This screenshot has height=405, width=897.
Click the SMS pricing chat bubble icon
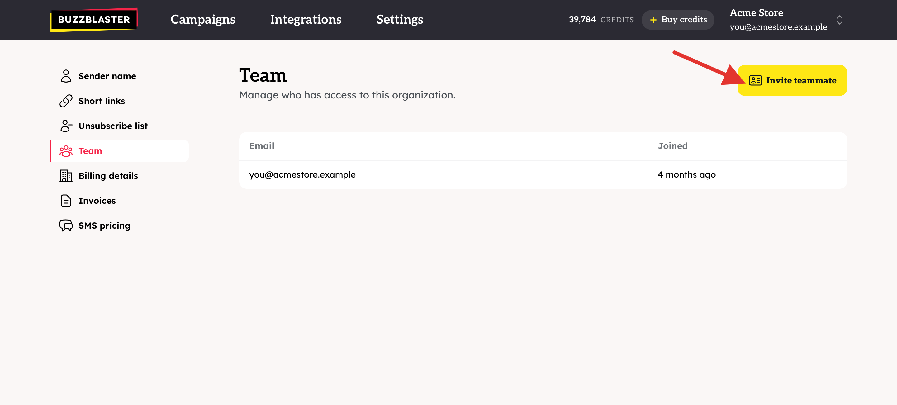tap(66, 225)
